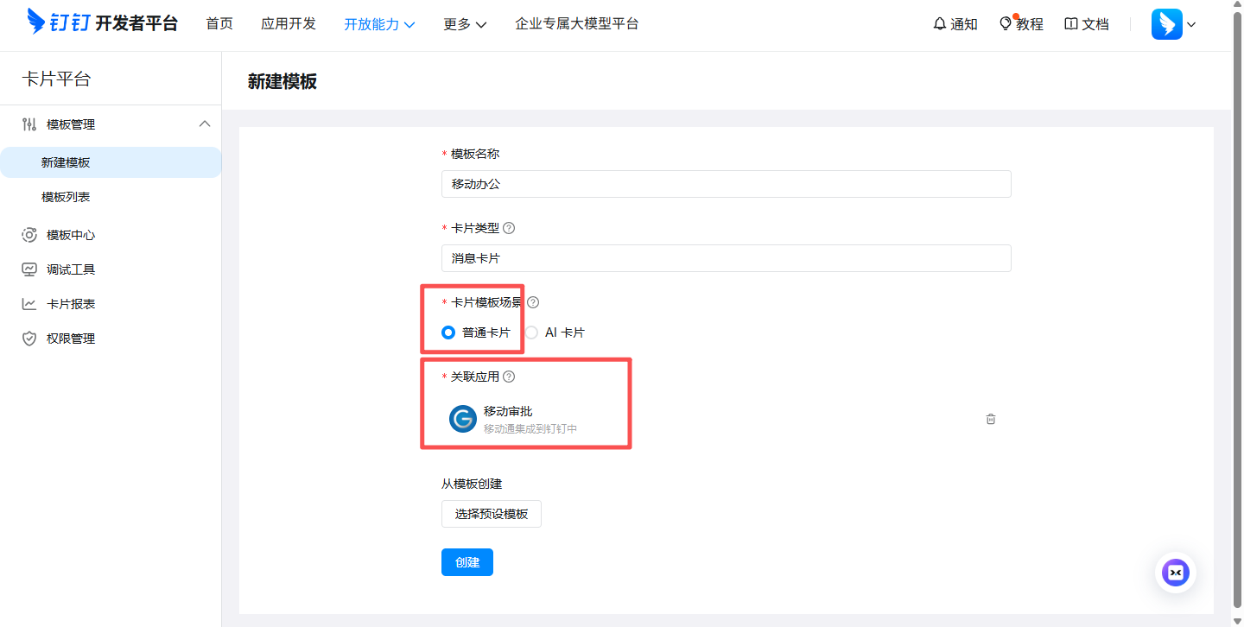Open the 通知 bell notifications
This screenshot has width=1244, height=627.
pyautogui.click(x=955, y=24)
